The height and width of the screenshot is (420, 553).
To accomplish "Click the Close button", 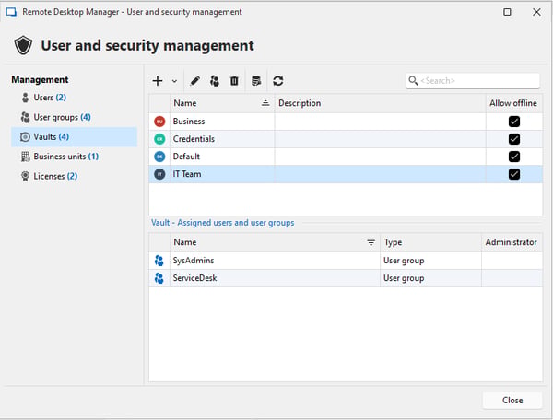I will tap(512, 401).
